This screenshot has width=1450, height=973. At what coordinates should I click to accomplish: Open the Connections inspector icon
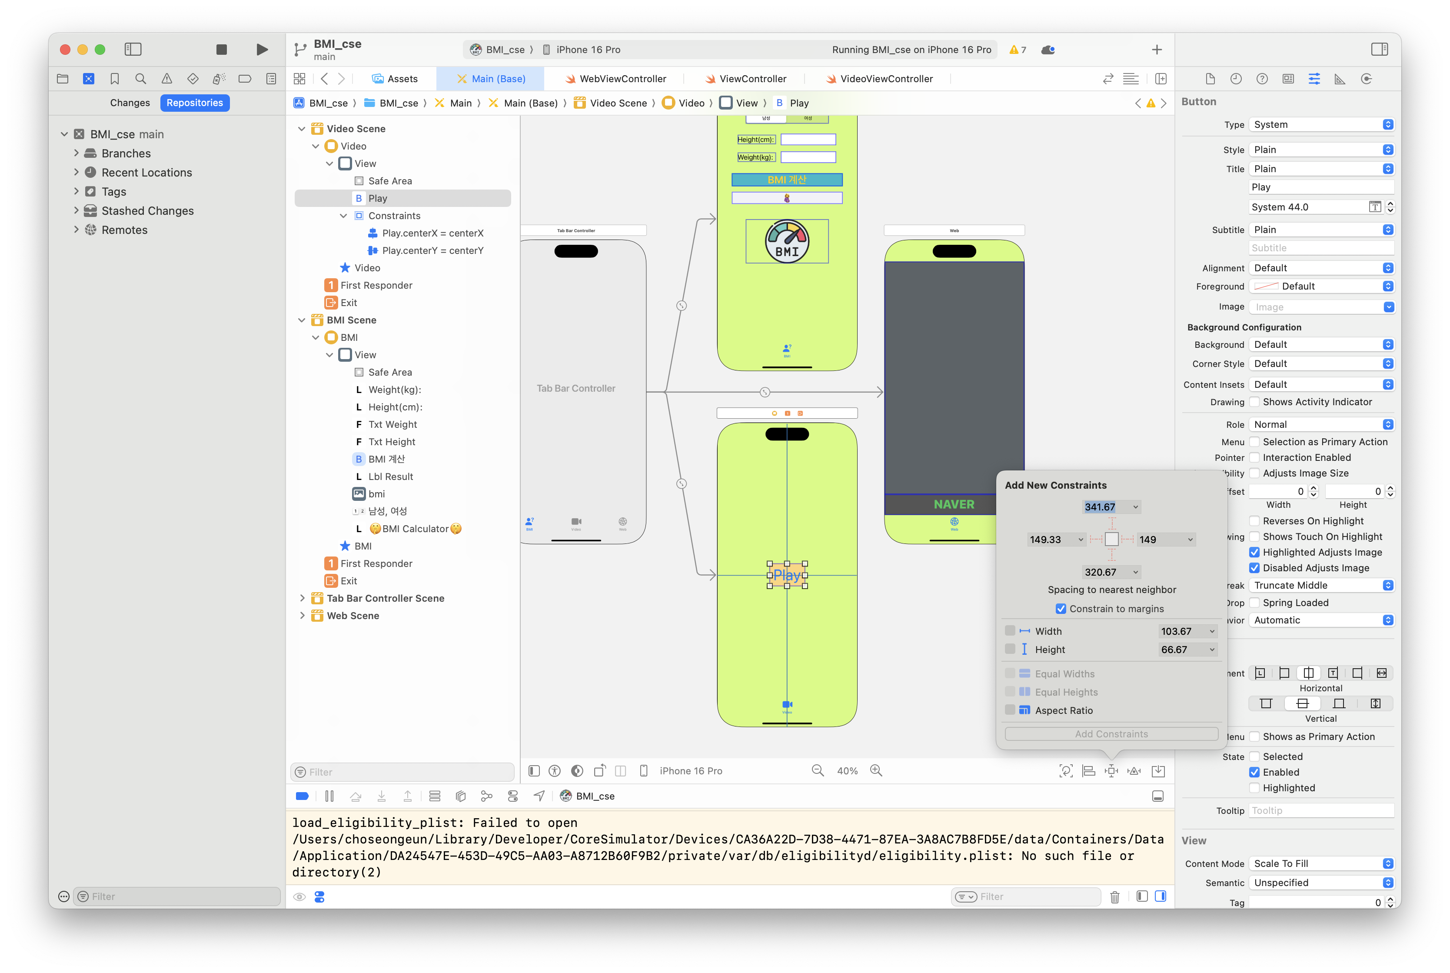tap(1366, 79)
